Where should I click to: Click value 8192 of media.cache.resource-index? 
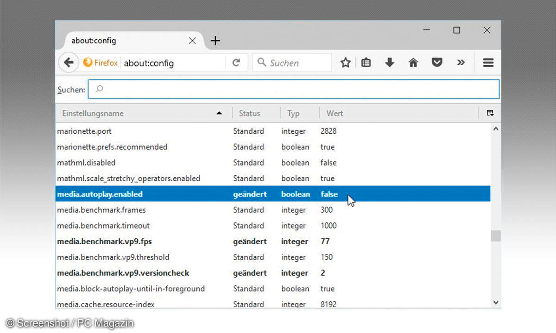tap(329, 304)
